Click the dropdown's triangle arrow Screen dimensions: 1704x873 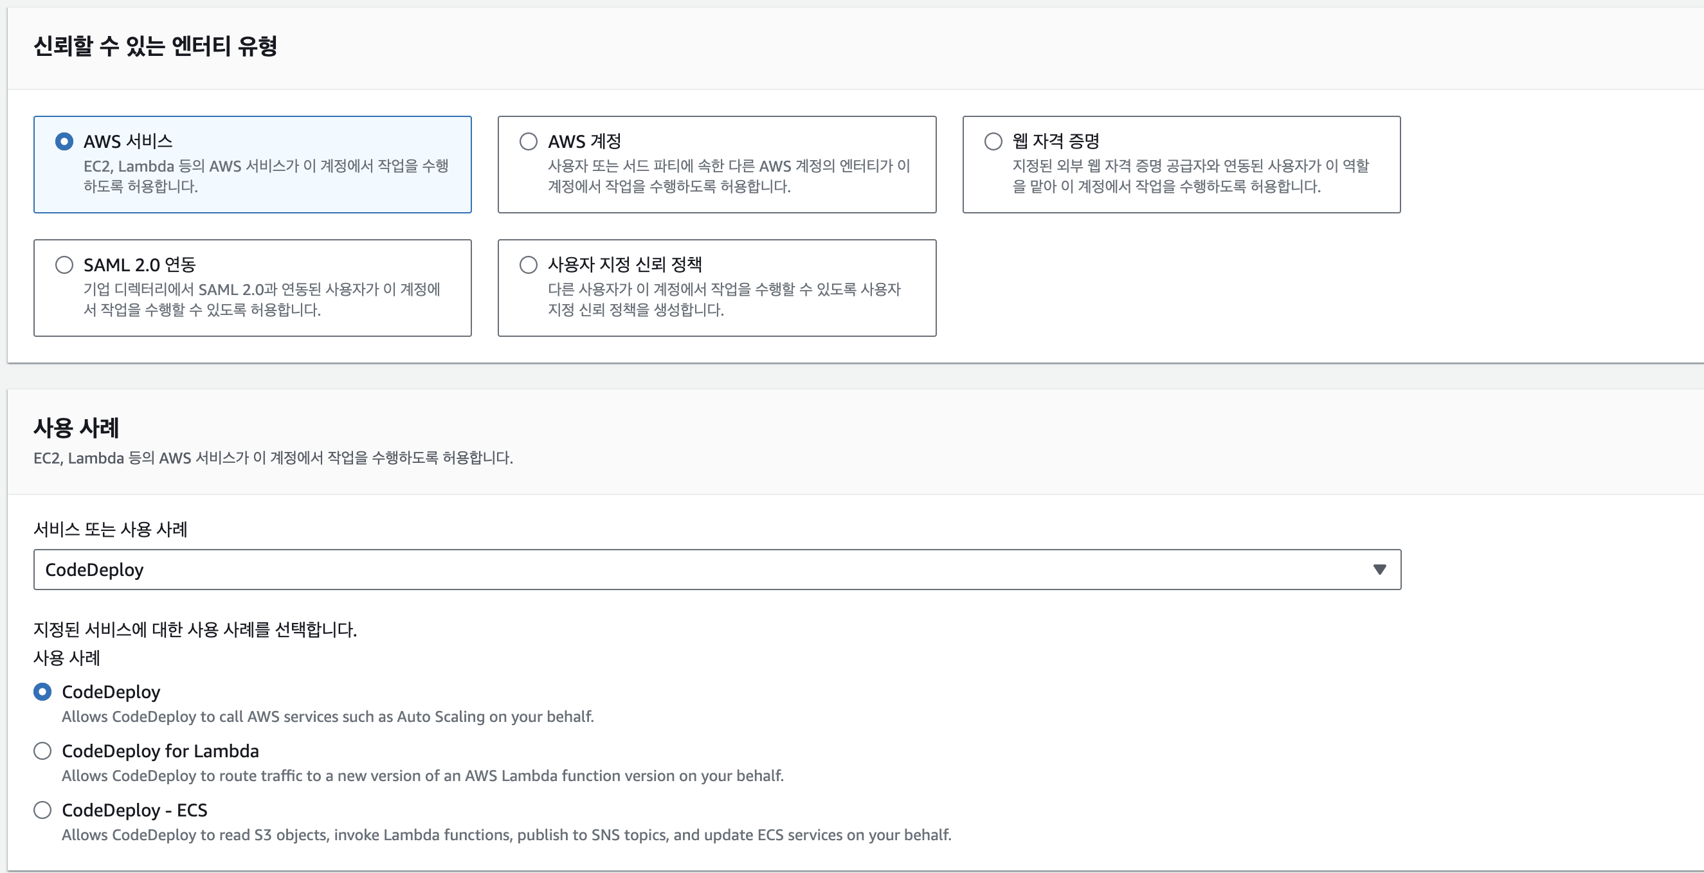(x=1380, y=570)
